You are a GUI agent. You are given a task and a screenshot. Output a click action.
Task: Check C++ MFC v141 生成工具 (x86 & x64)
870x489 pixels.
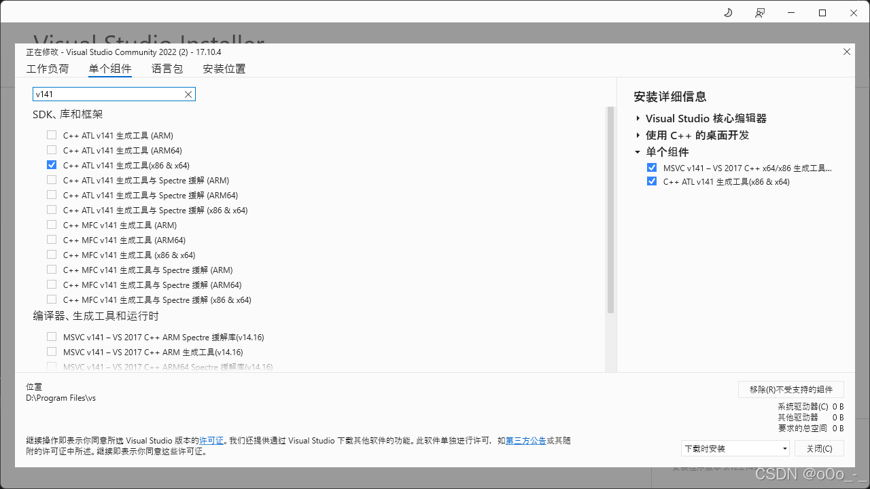click(x=52, y=255)
